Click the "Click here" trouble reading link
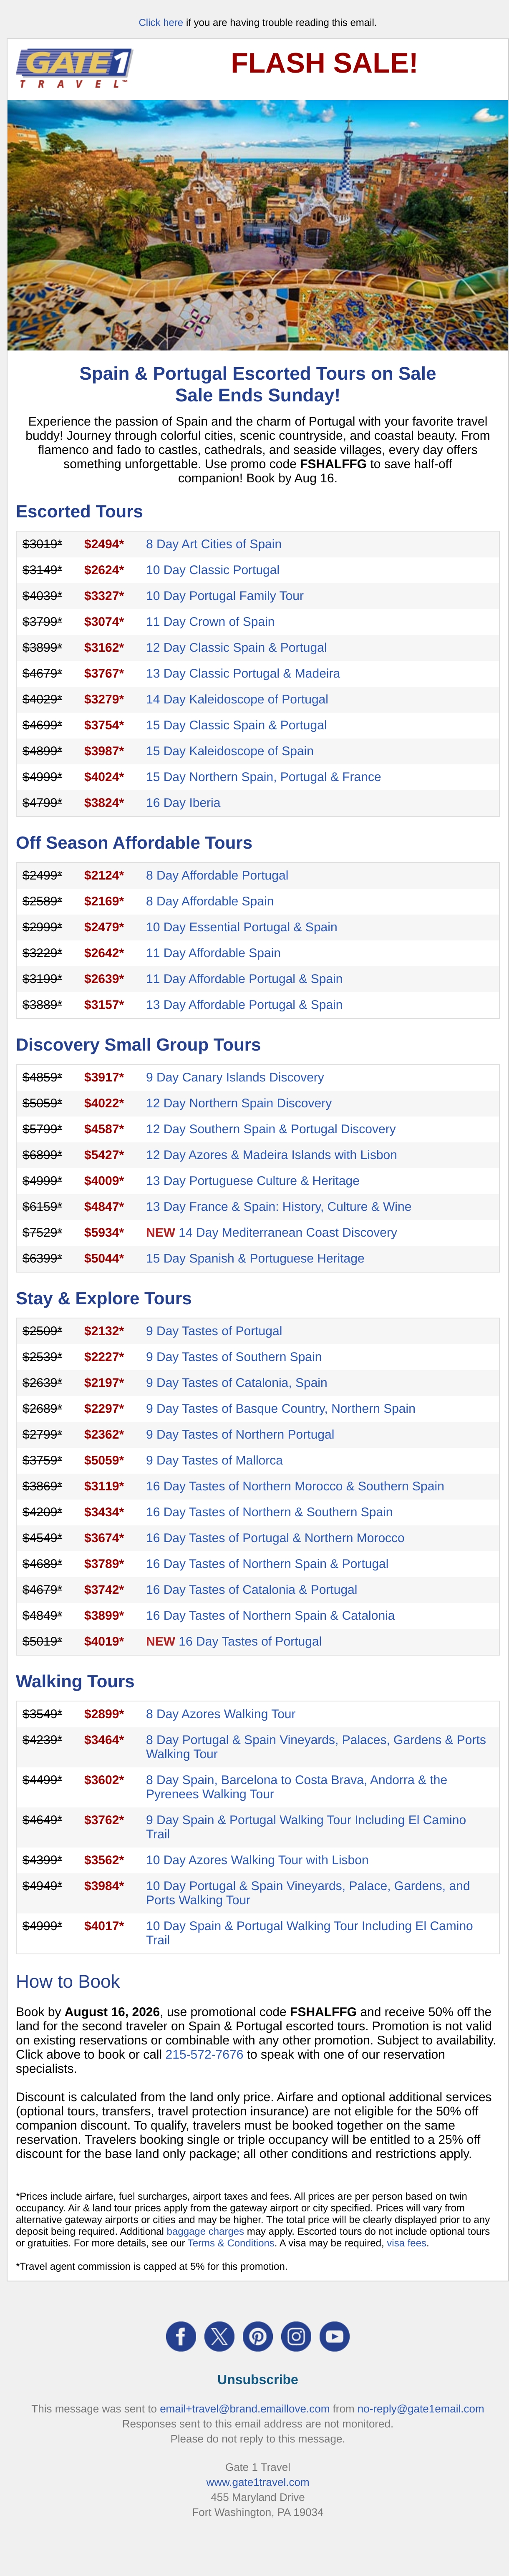The height and width of the screenshot is (2576, 509). coord(161,22)
